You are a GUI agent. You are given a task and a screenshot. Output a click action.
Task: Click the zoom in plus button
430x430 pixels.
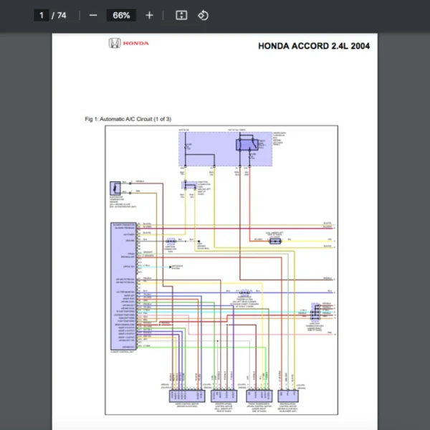(149, 15)
